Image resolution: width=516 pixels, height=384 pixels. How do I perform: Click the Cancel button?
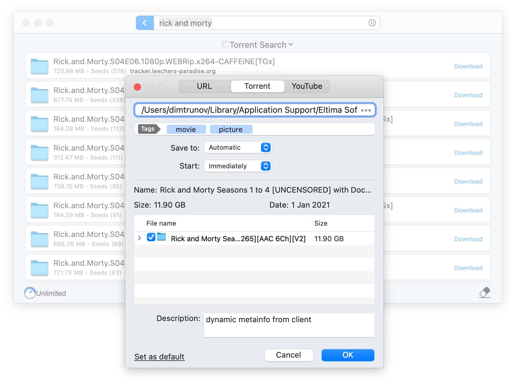(x=289, y=355)
